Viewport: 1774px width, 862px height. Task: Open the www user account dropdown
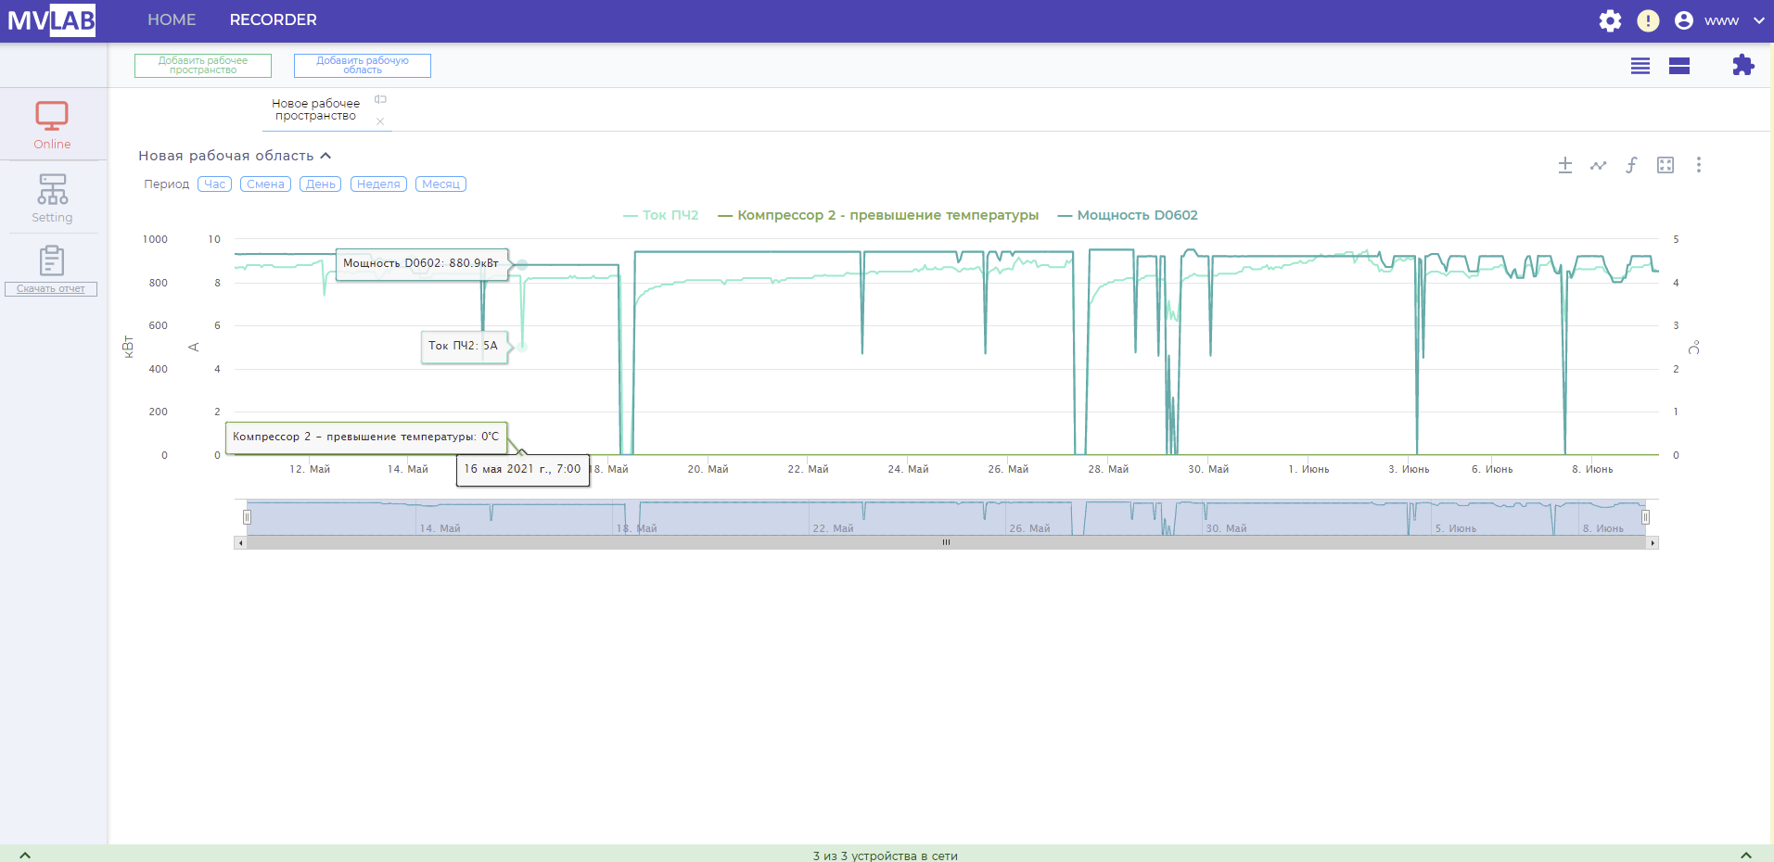[1722, 20]
